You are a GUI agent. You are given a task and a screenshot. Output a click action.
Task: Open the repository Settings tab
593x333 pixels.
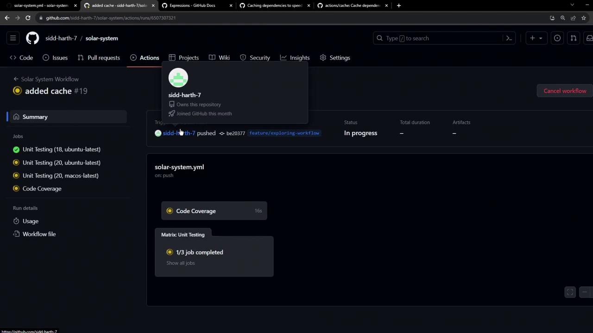tap(335, 58)
